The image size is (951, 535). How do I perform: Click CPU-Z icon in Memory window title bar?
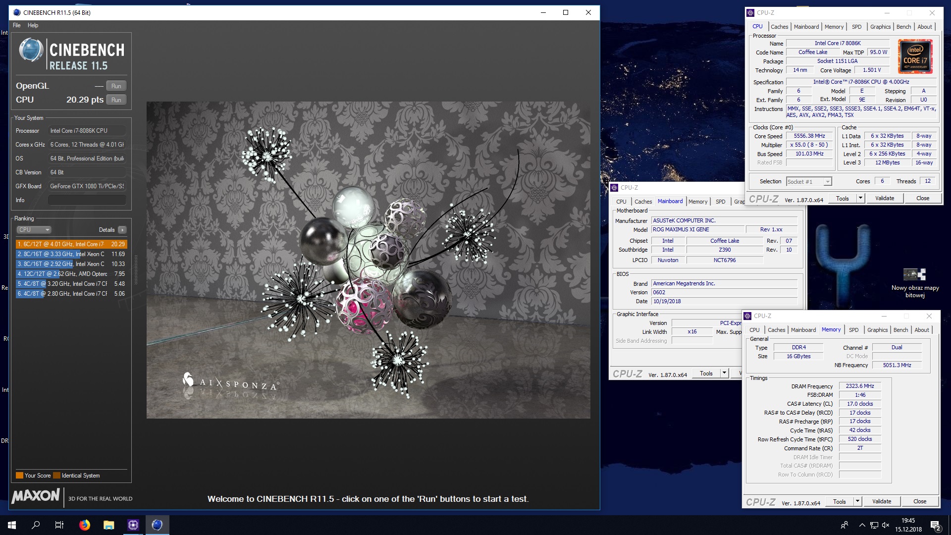(x=747, y=316)
